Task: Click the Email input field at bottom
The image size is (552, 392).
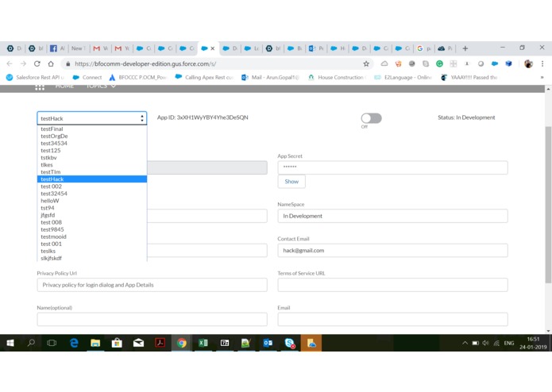Action: click(392, 319)
